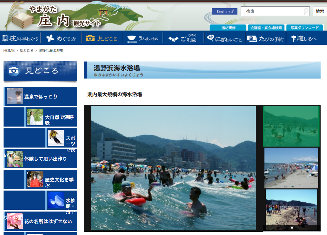
Task: Click the 湯野浜海水浴場 page heading
Action: pyautogui.click(x=117, y=68)
